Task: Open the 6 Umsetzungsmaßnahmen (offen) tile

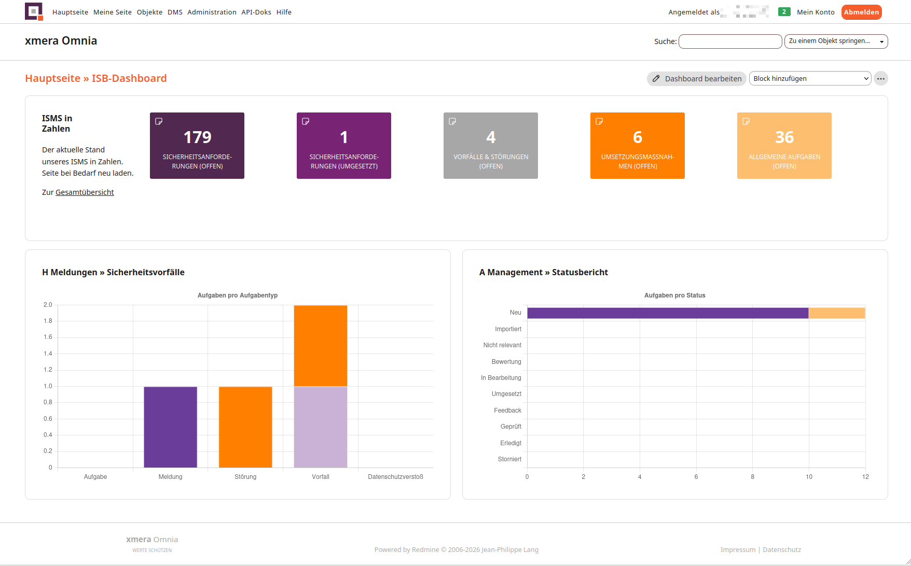Action: [x=638, y=146]
